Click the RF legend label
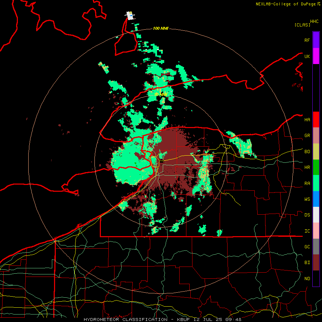 click(307, 40)
